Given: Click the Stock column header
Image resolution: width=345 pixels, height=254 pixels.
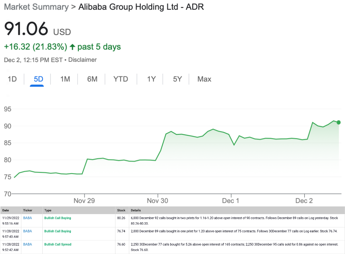Looking at the screenshot, I should 121,210.
